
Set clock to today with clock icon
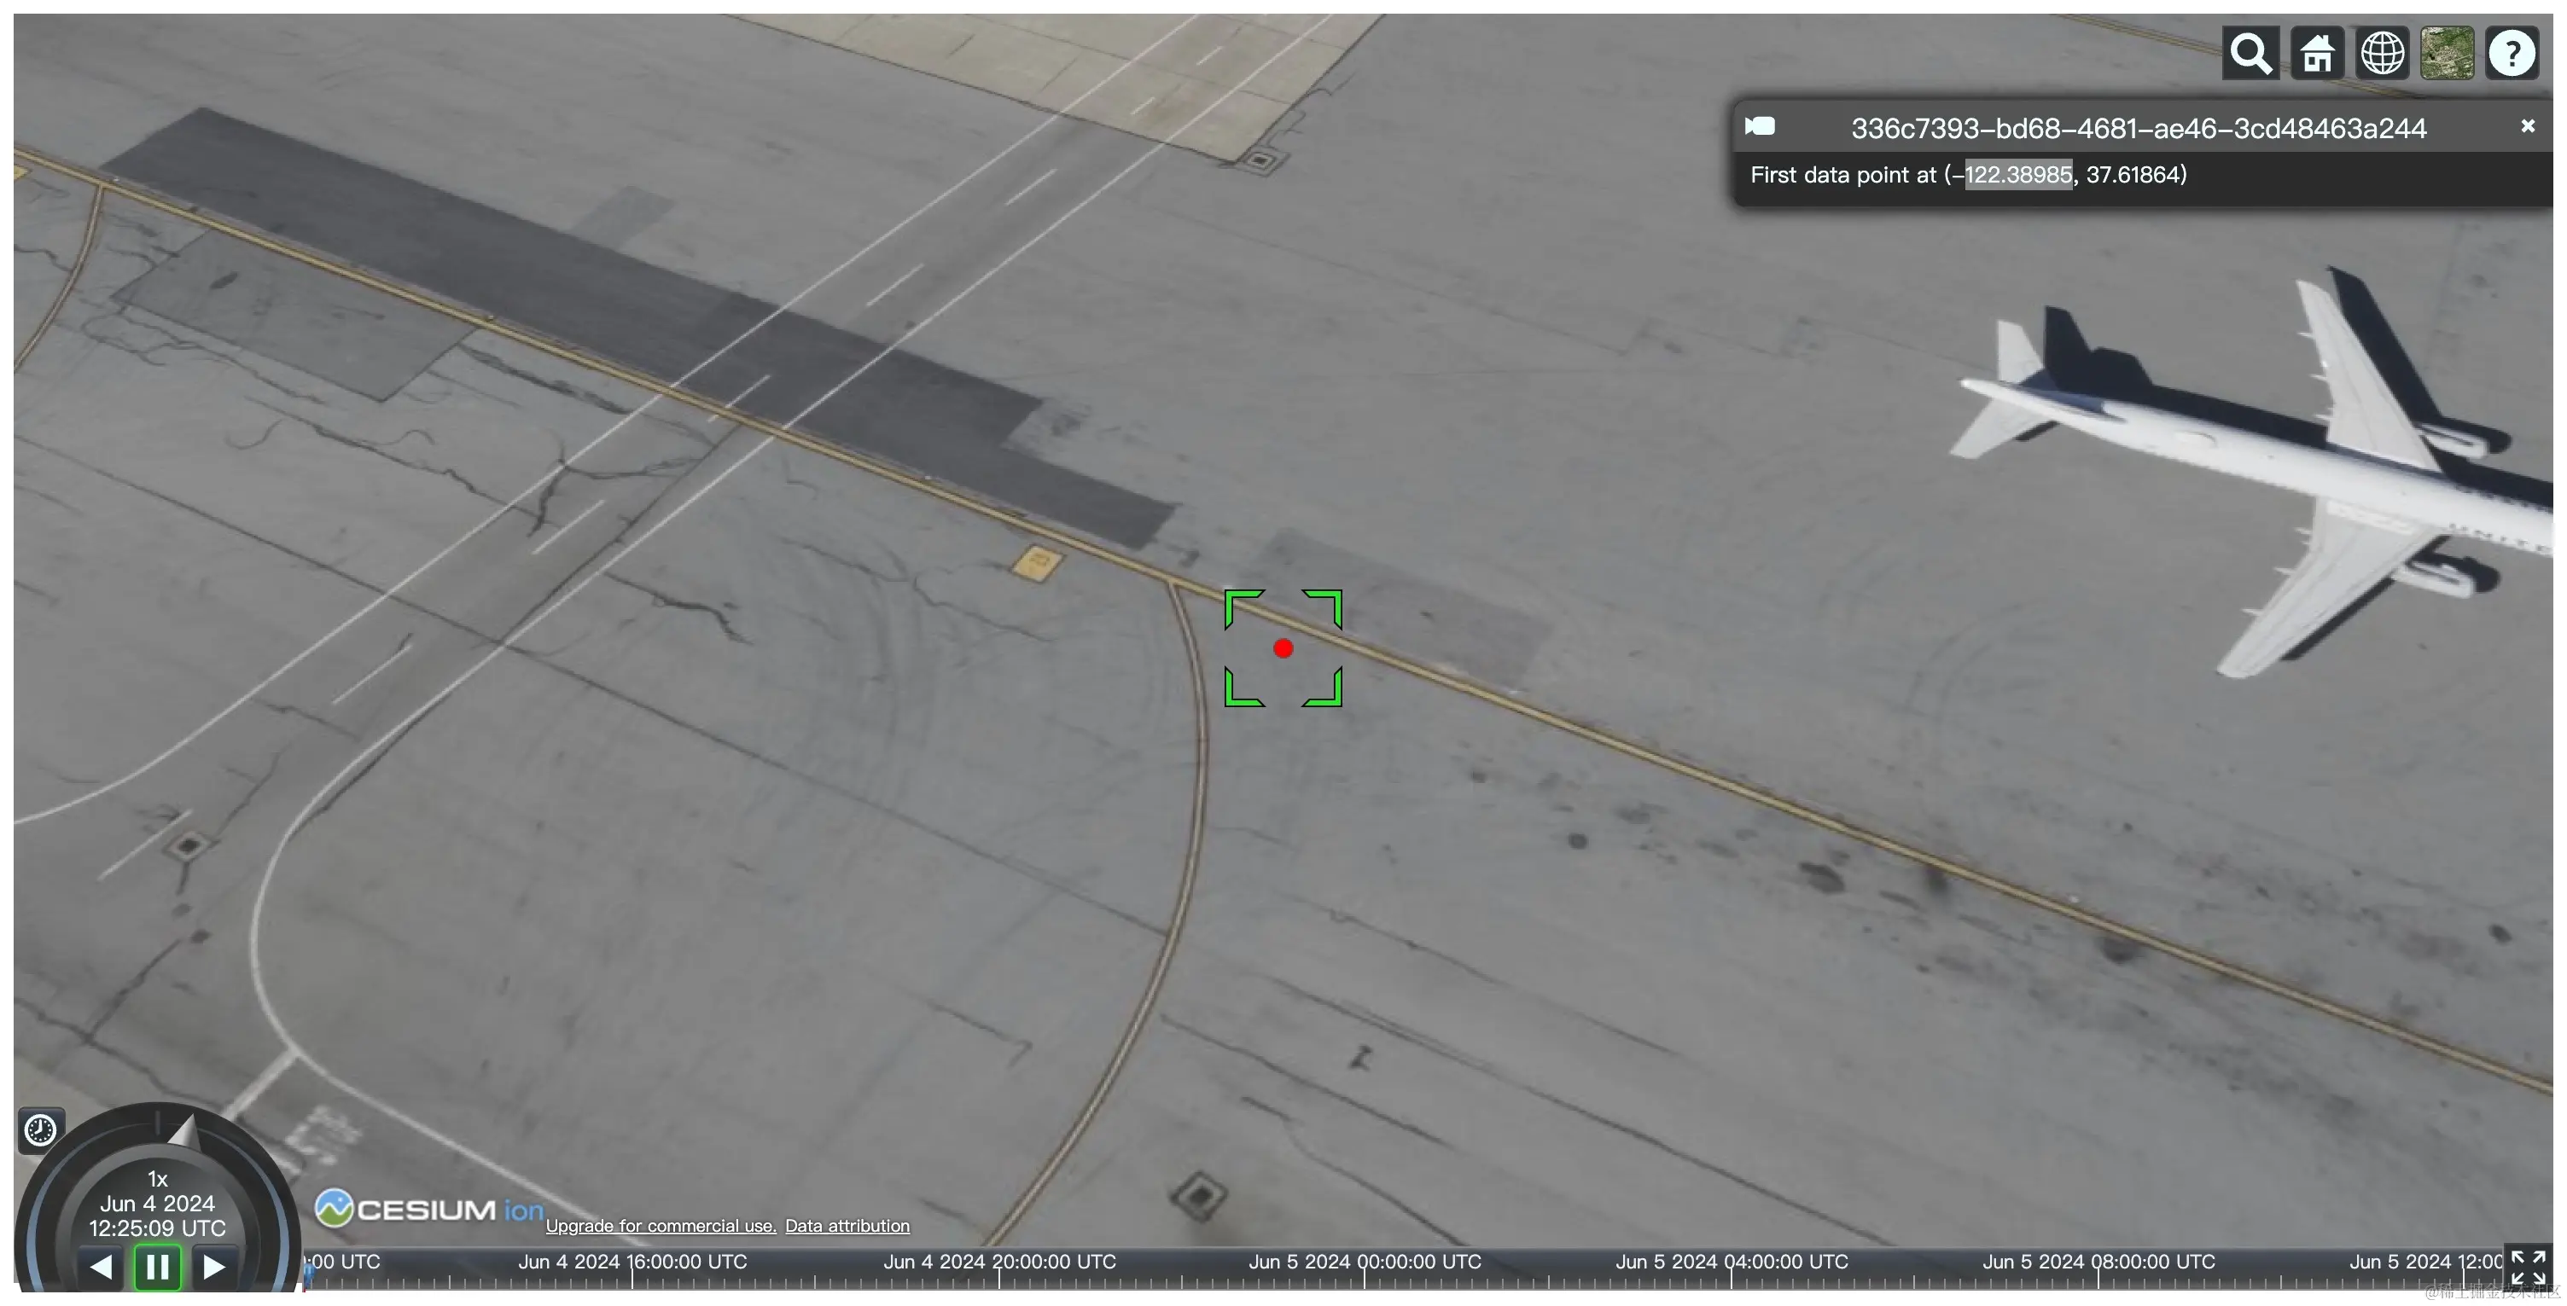(41, 1130)
